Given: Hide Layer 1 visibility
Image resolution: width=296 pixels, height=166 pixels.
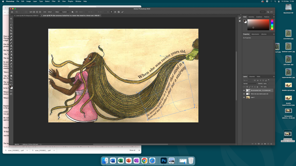Looking at the screenshot, I should point(244,97).
